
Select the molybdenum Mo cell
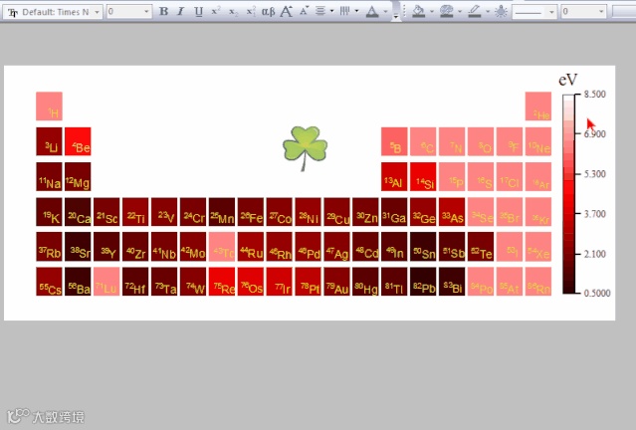[x=193, y=246]
